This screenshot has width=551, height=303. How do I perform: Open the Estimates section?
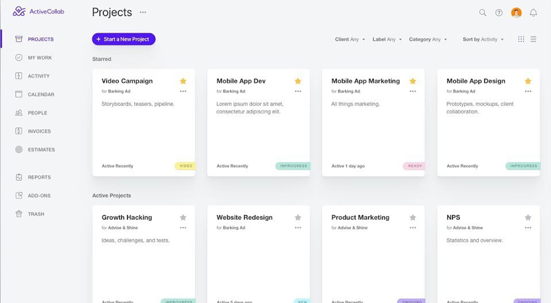(41, 150)
